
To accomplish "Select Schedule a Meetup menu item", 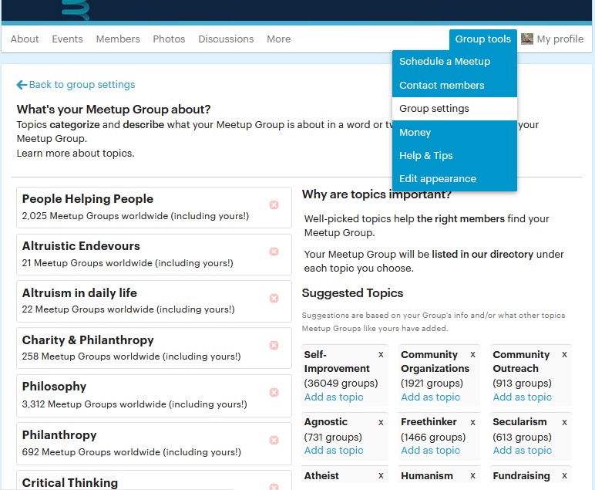I will (455, 62).
